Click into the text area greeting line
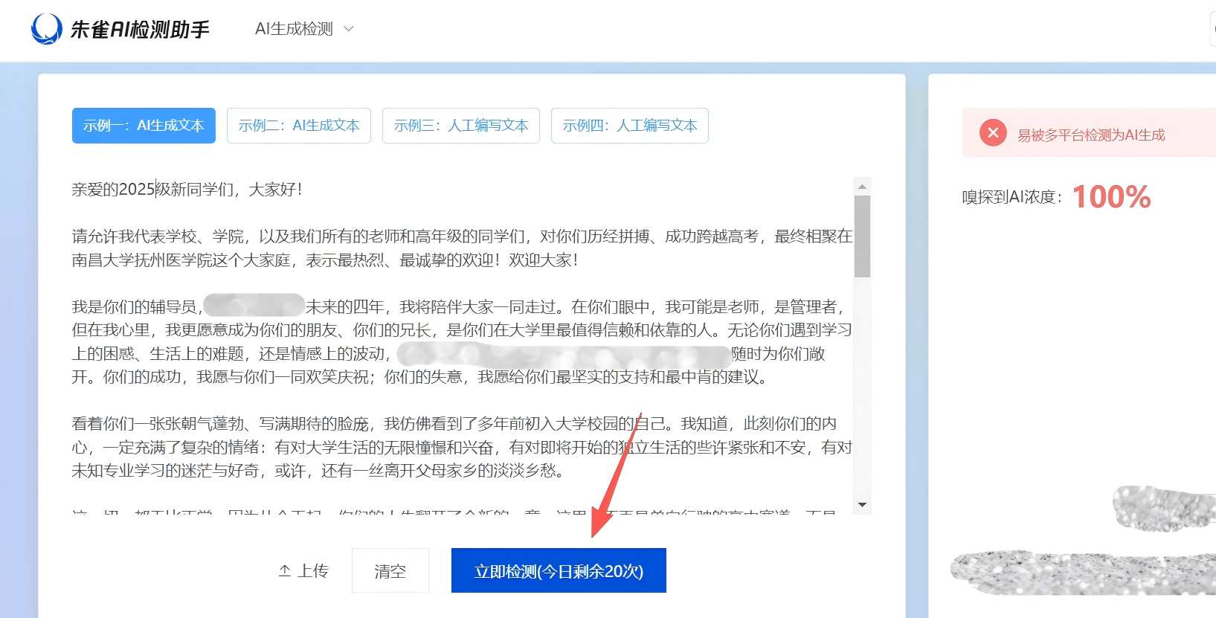This screenshot has width=1216, height=618. (187, 190)
